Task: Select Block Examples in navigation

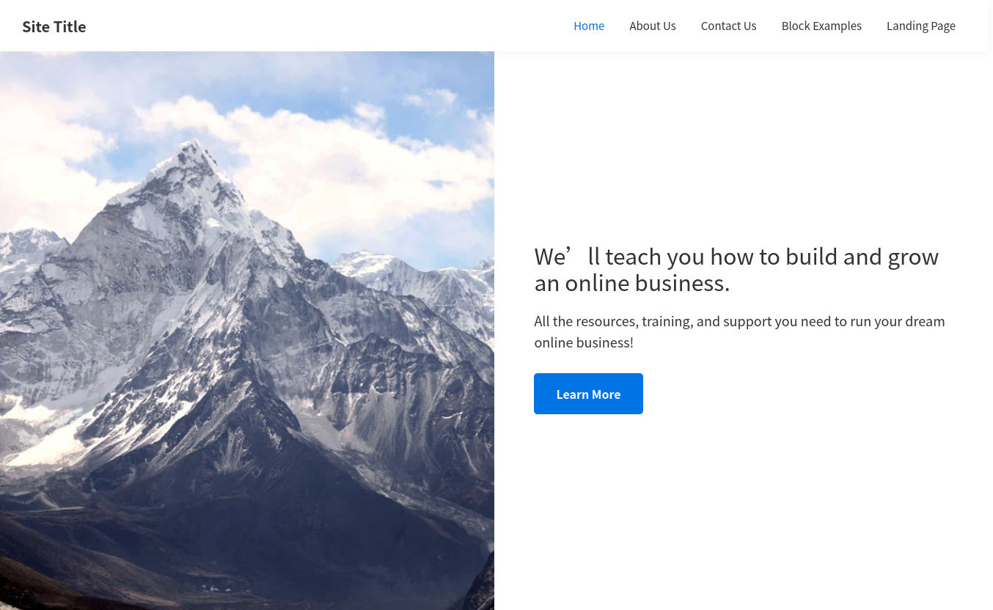Action: (x=821, y=26)
